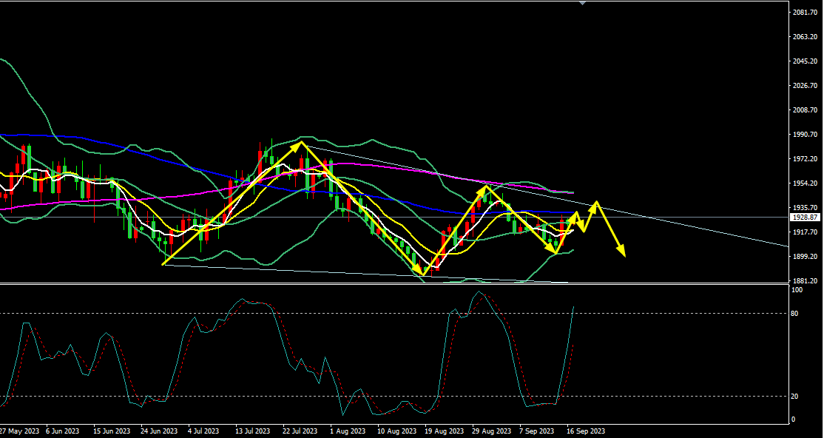Click the 19 Aug 2023 date label
Image resolution: width=824 pixels, height=438 pixels.
[445, 431]
